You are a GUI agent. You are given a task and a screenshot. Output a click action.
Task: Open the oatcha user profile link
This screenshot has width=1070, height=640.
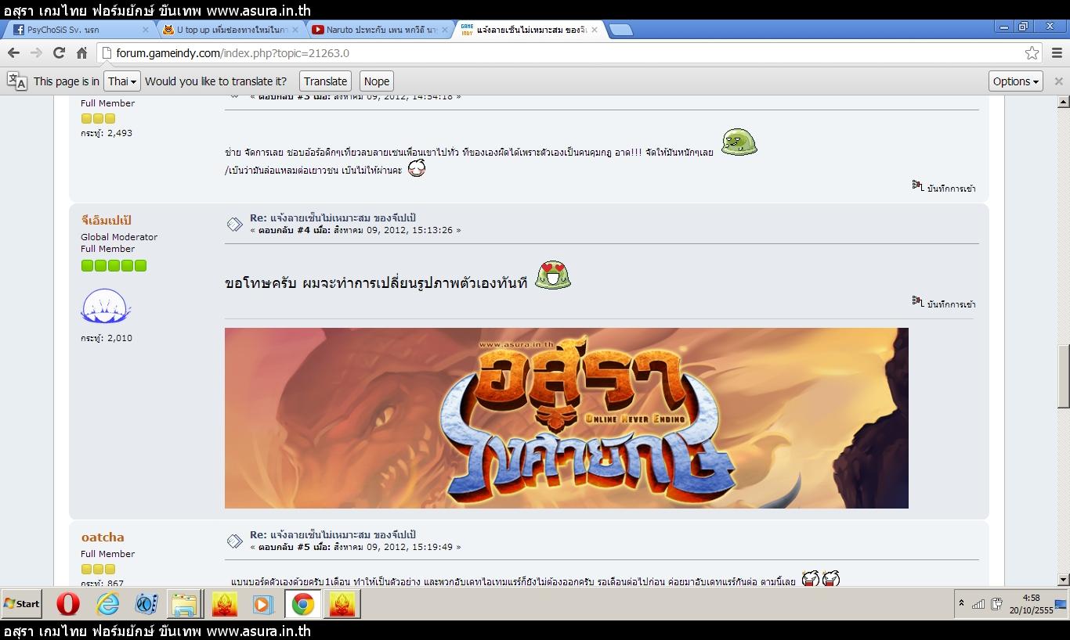103,538
